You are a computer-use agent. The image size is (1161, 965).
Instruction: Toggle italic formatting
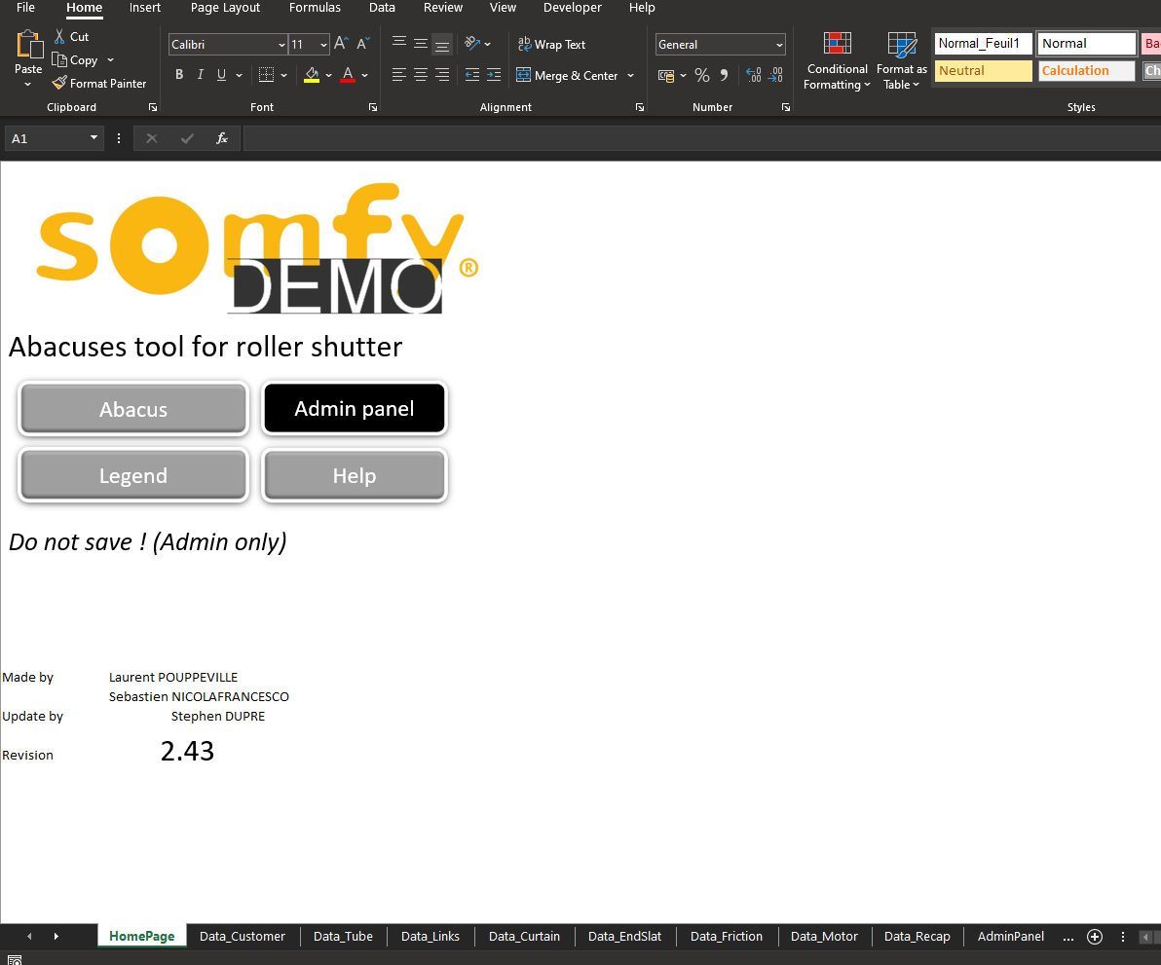[x=200, y=75]
